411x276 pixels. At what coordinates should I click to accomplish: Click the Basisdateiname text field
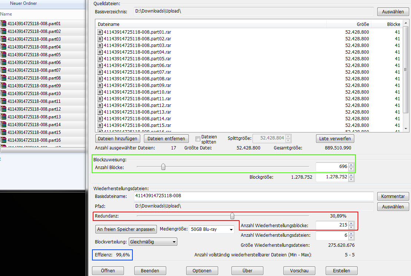tap(253, 196)
